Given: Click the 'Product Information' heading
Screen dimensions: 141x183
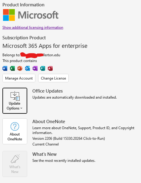Looking at the screenshot, I should (23, 5).
